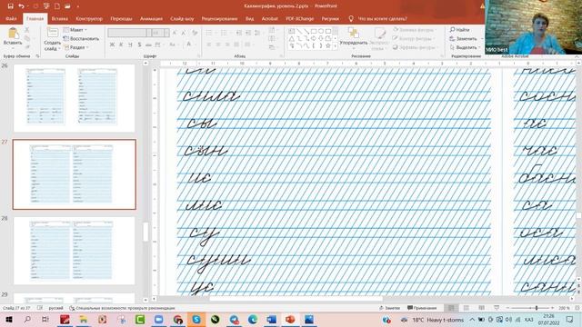Switch to the Переходы tab
582x327 pixels.
(121, 18)
